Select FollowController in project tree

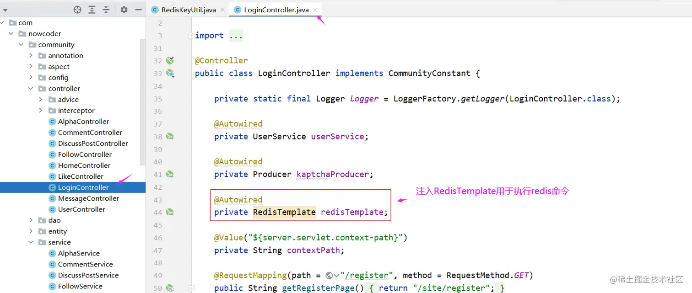point(85,154)
